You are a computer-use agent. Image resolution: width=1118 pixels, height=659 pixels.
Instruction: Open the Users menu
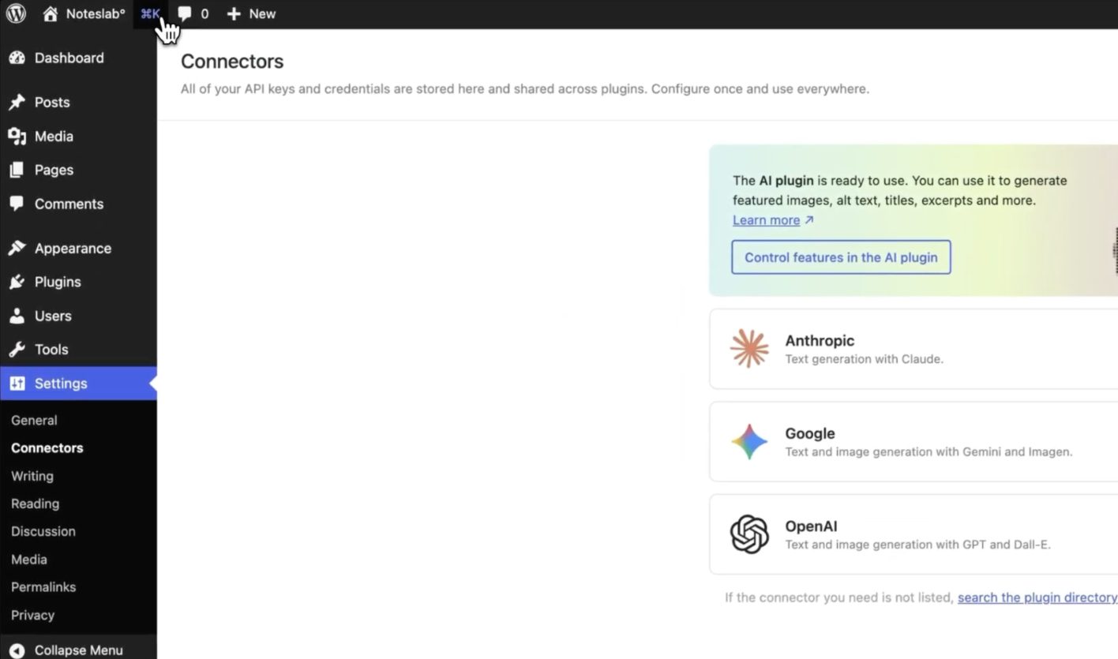pyautogui.click(x=78, y=316)
